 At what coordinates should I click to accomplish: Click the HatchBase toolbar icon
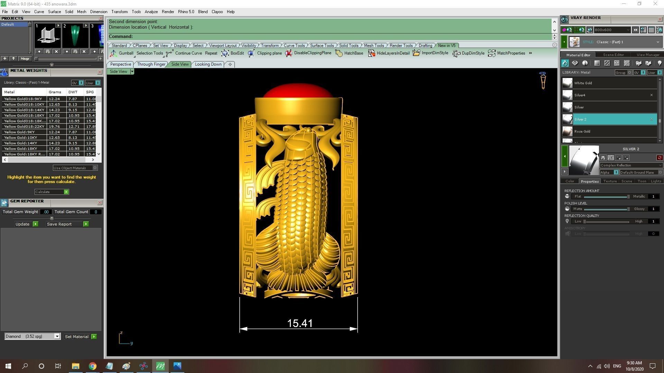(339, 53)
